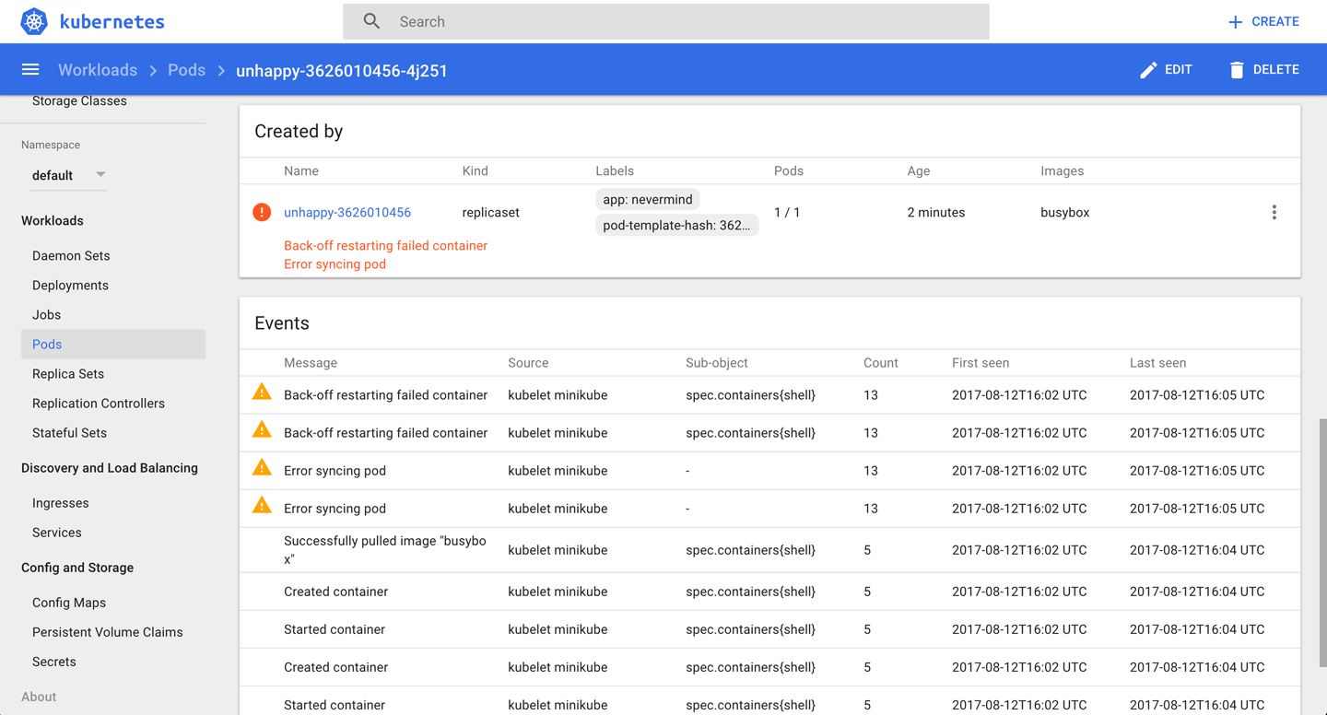
Task: Click pod name unhappy-3626010456-4j251 in breadcrumb
Action: coord(342,70)
